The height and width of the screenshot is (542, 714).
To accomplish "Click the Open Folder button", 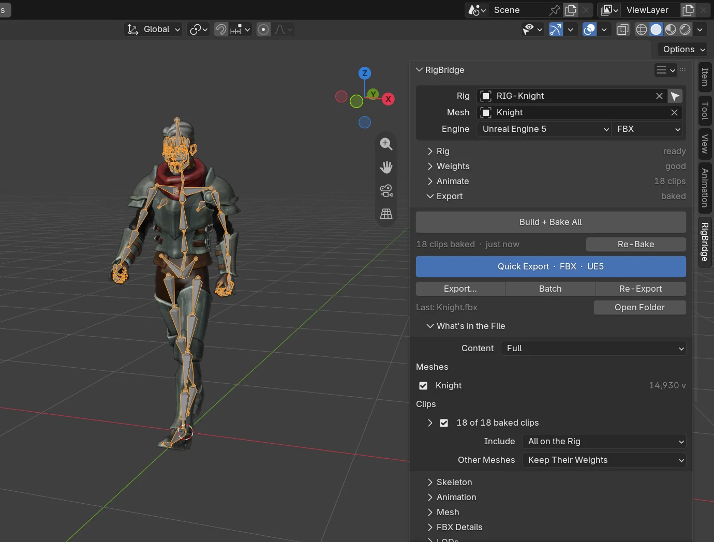I will tap(640, 307).
